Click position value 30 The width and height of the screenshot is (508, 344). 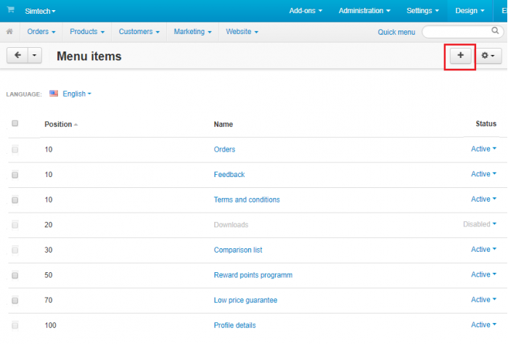pyautogui.click(x=49, y=250)
